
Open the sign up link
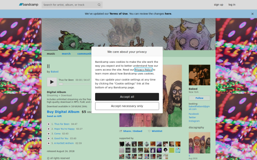point(218,5)
